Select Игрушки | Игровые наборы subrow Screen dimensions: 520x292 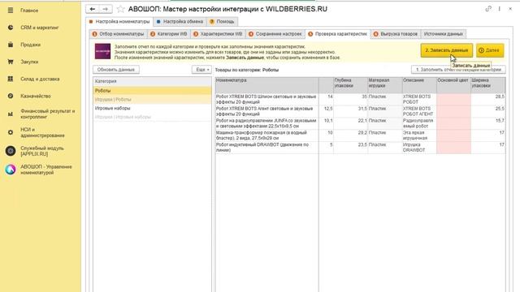(152, 117)
